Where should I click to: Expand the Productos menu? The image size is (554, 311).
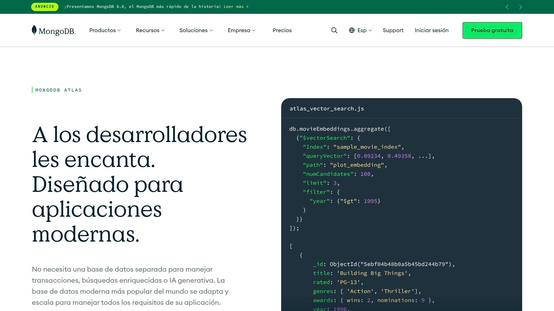tap(105, 30)
